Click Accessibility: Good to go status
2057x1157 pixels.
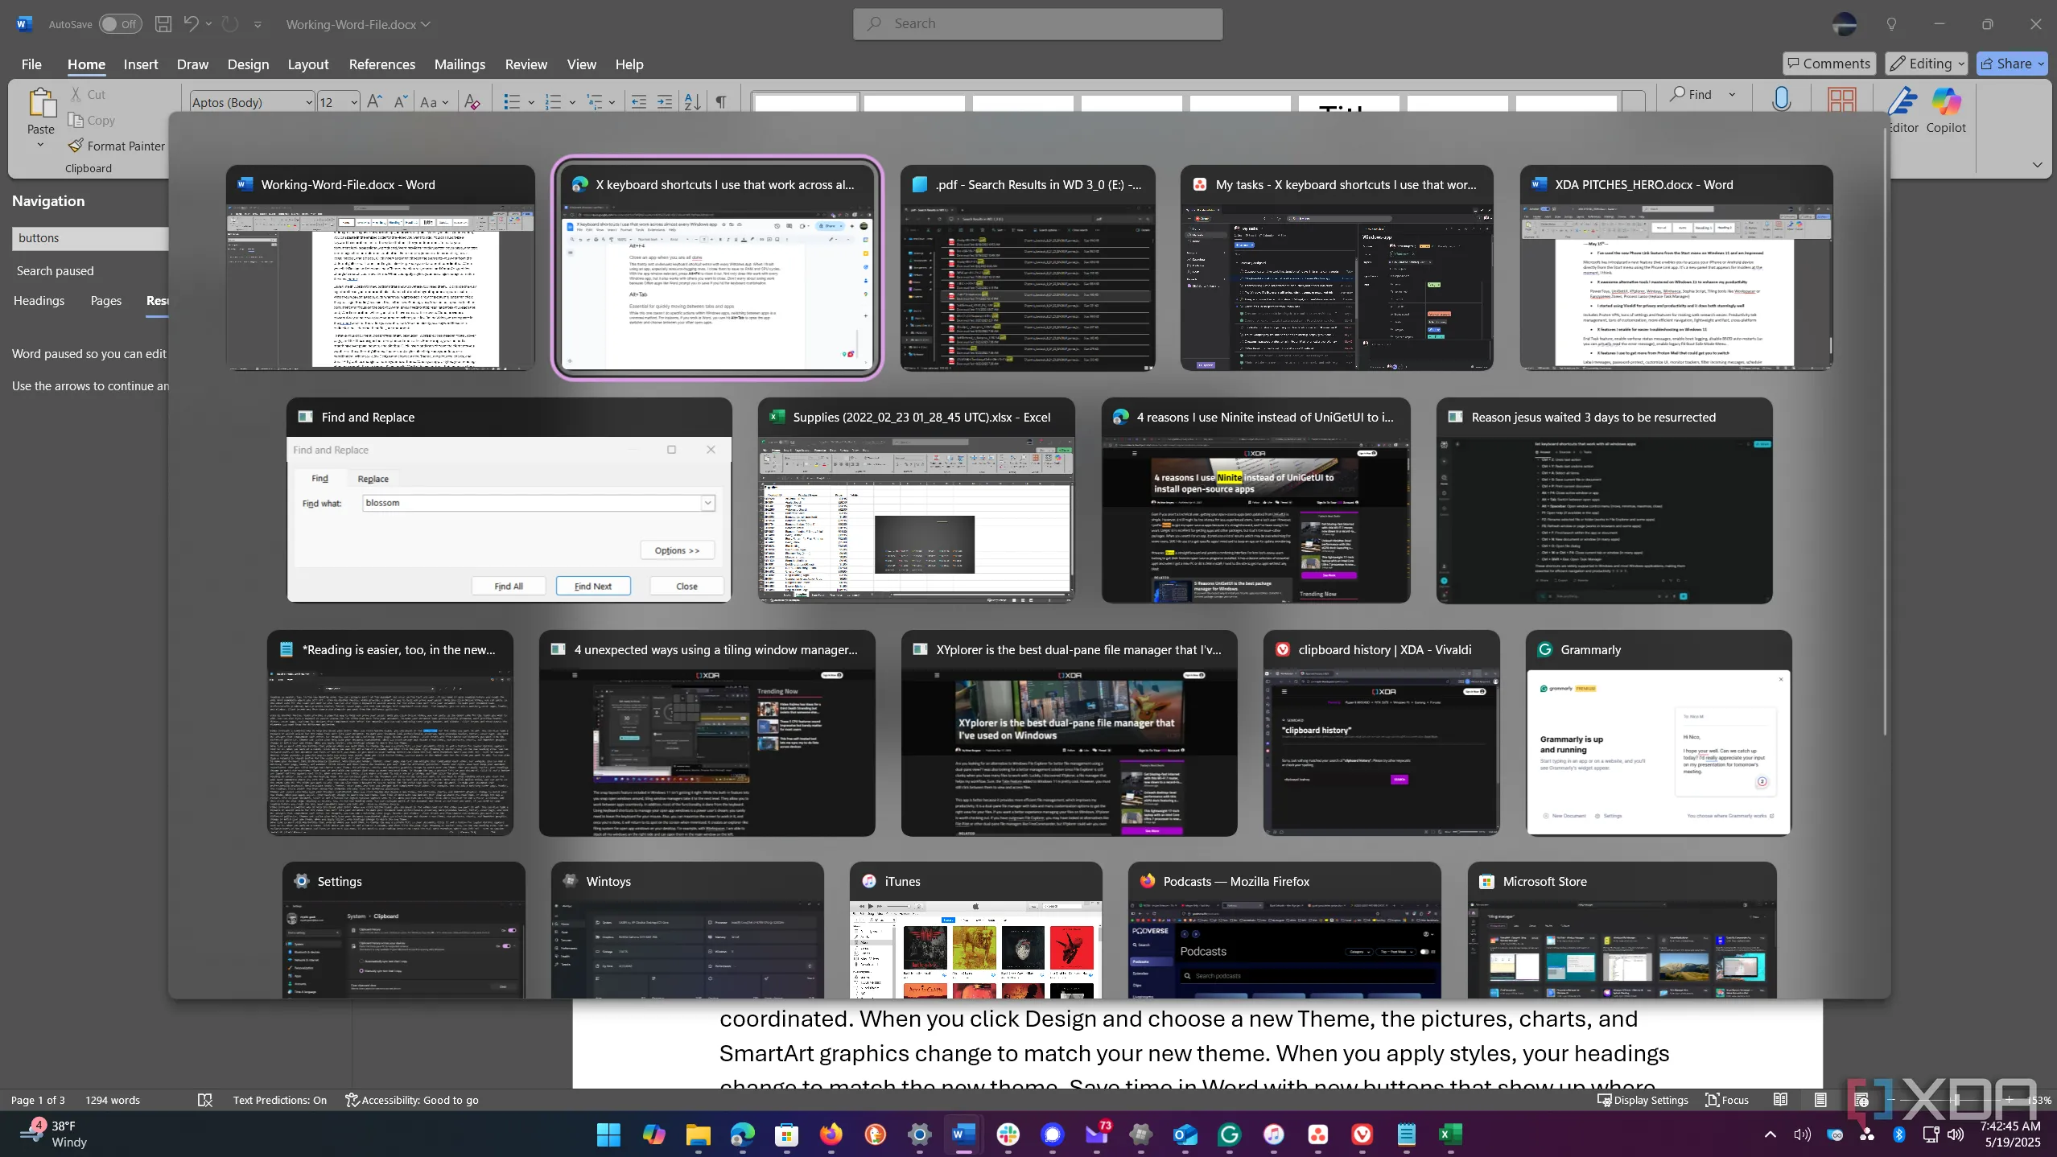point(412,1100)
